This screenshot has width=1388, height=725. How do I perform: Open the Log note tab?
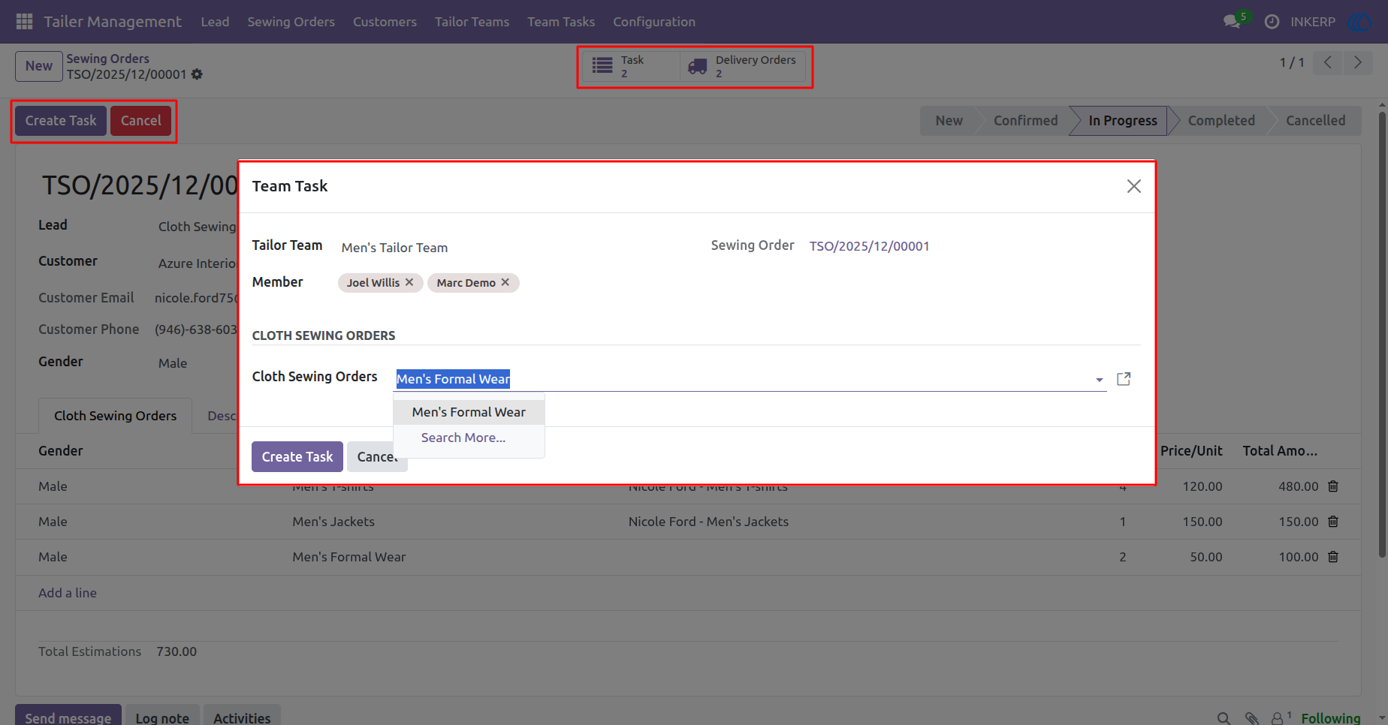click(x=162, y=717)
